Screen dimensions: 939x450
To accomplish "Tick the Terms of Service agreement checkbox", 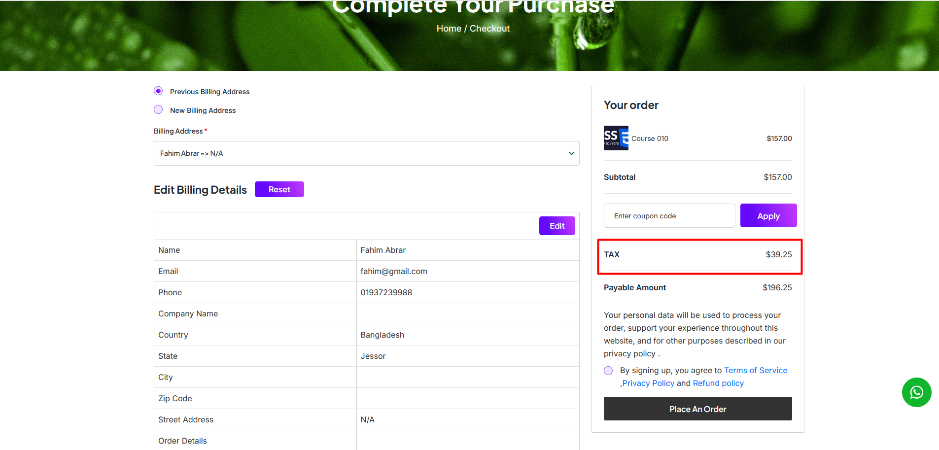I will pyautogui.click(x=608, y=371).
